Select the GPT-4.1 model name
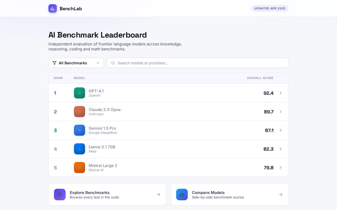Screen dimensions: 337x210 (96, 91)
